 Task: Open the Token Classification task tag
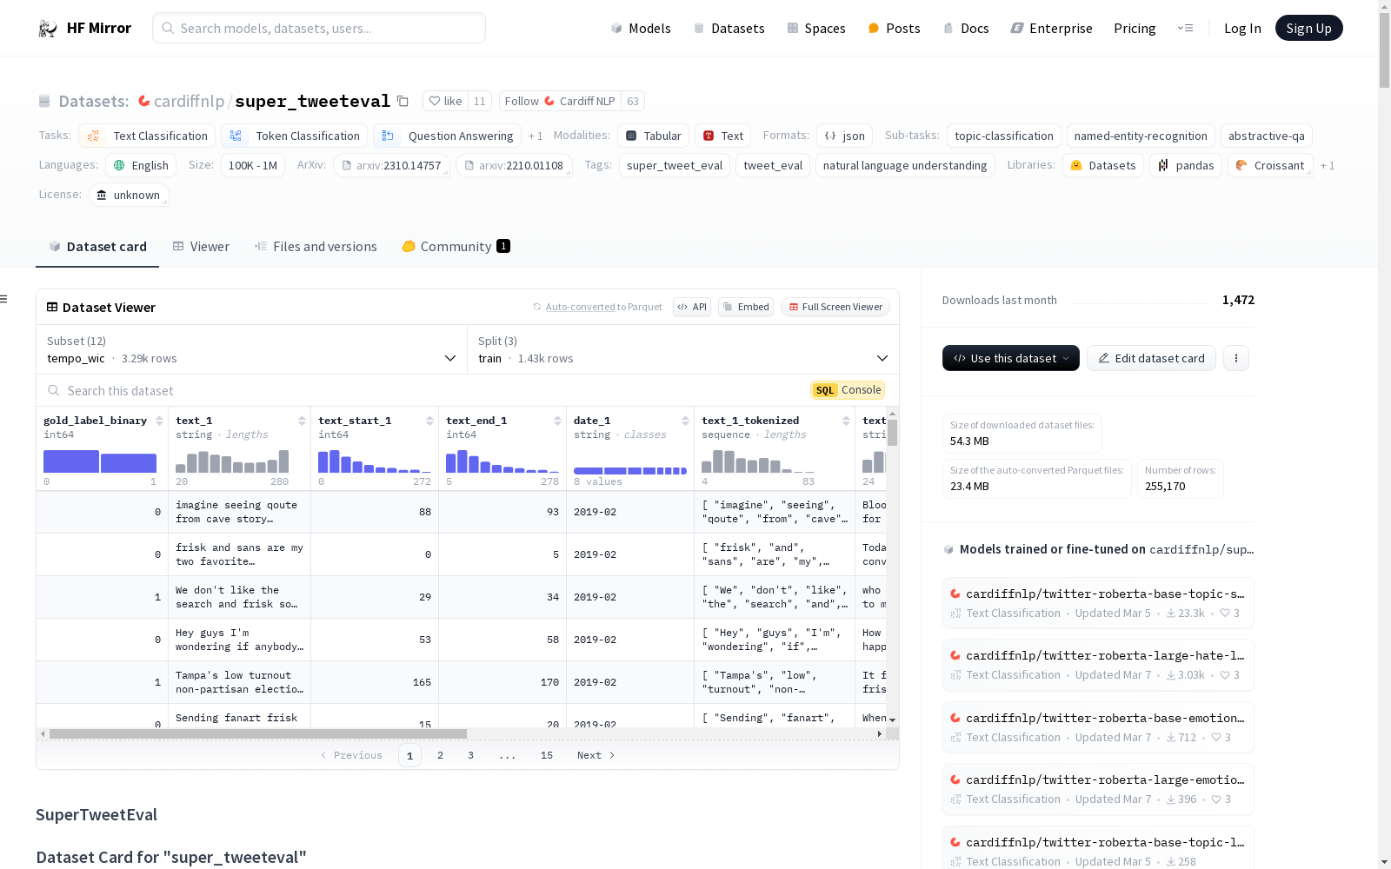pyautogui.click(x=294, y=136)
